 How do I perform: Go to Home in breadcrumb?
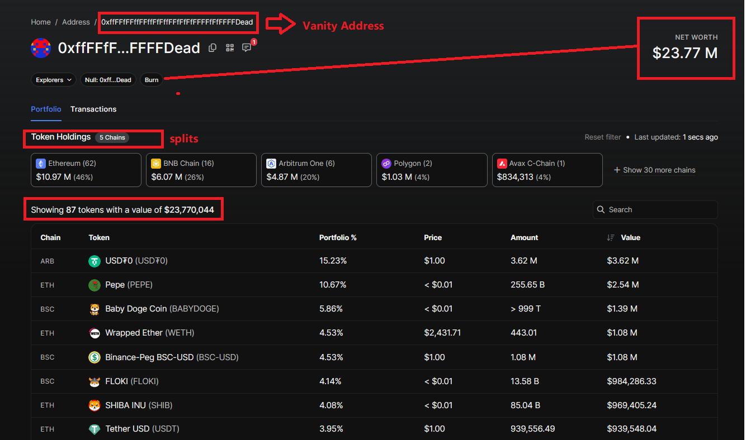41,22
